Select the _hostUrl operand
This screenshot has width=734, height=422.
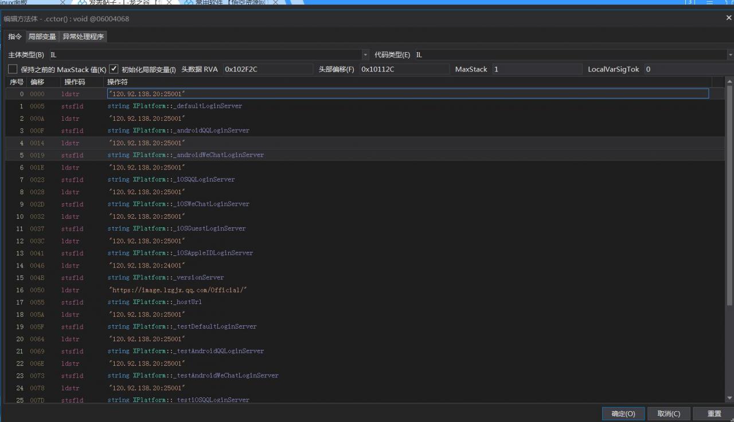click(x=155, y=302)
